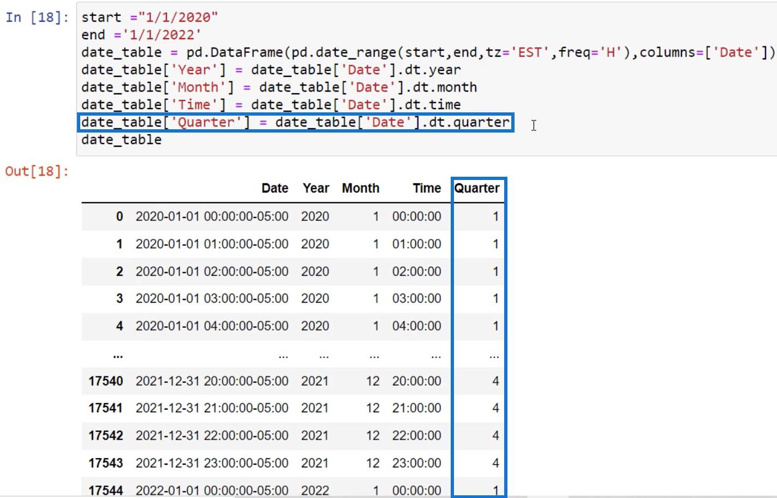Click Time value 02:00:00 in row 2
Screen dimensions: 777x498
click(417, 271)
